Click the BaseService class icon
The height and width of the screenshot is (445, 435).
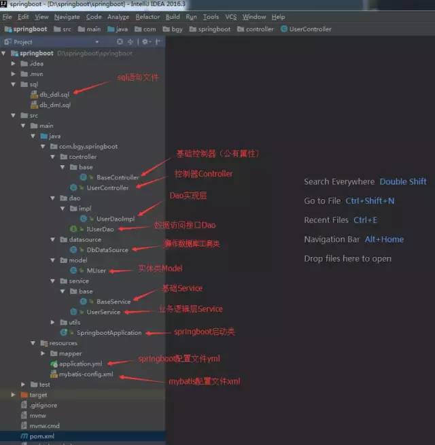[x=83, y=302]
